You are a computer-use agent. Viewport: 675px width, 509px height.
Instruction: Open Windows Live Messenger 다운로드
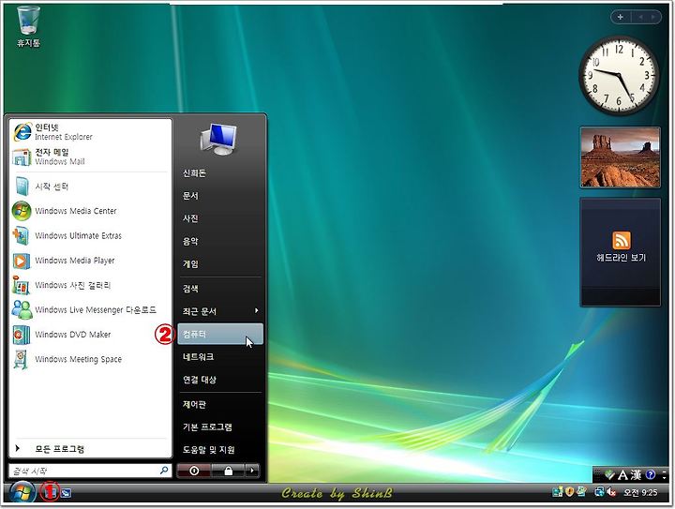(88, 309)
